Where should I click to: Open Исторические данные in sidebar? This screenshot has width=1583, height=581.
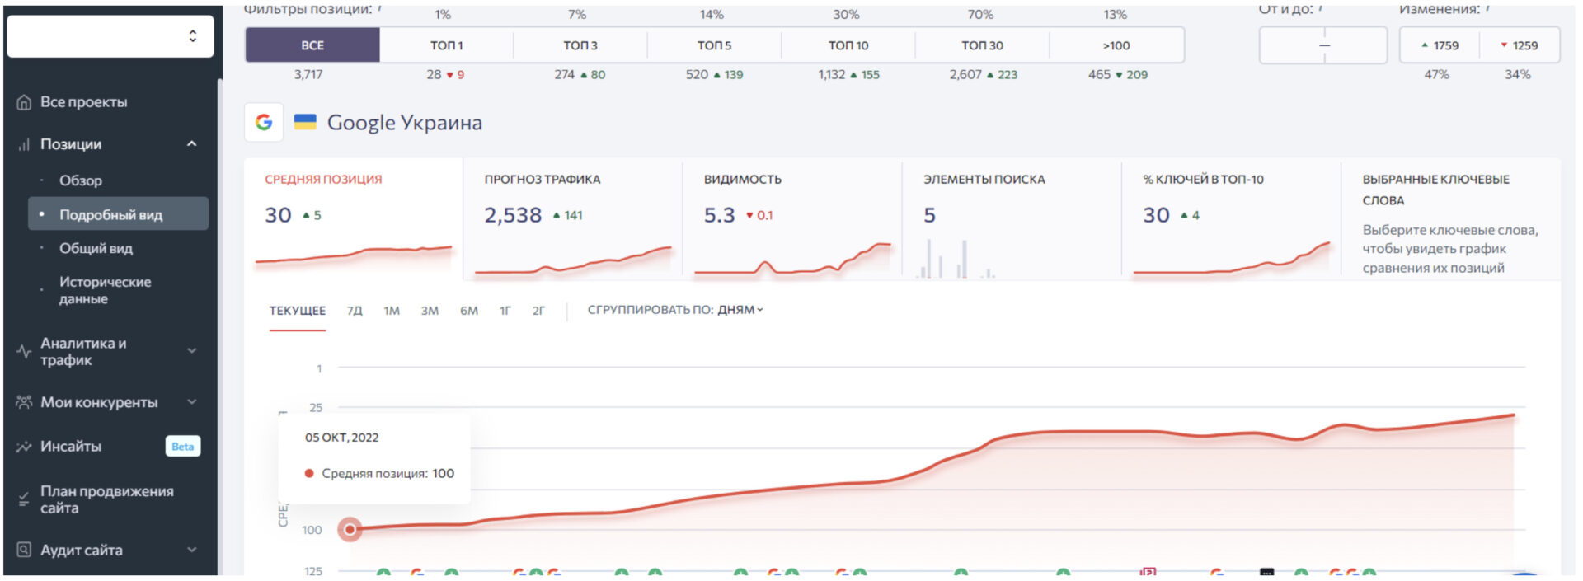pos(105,290)
